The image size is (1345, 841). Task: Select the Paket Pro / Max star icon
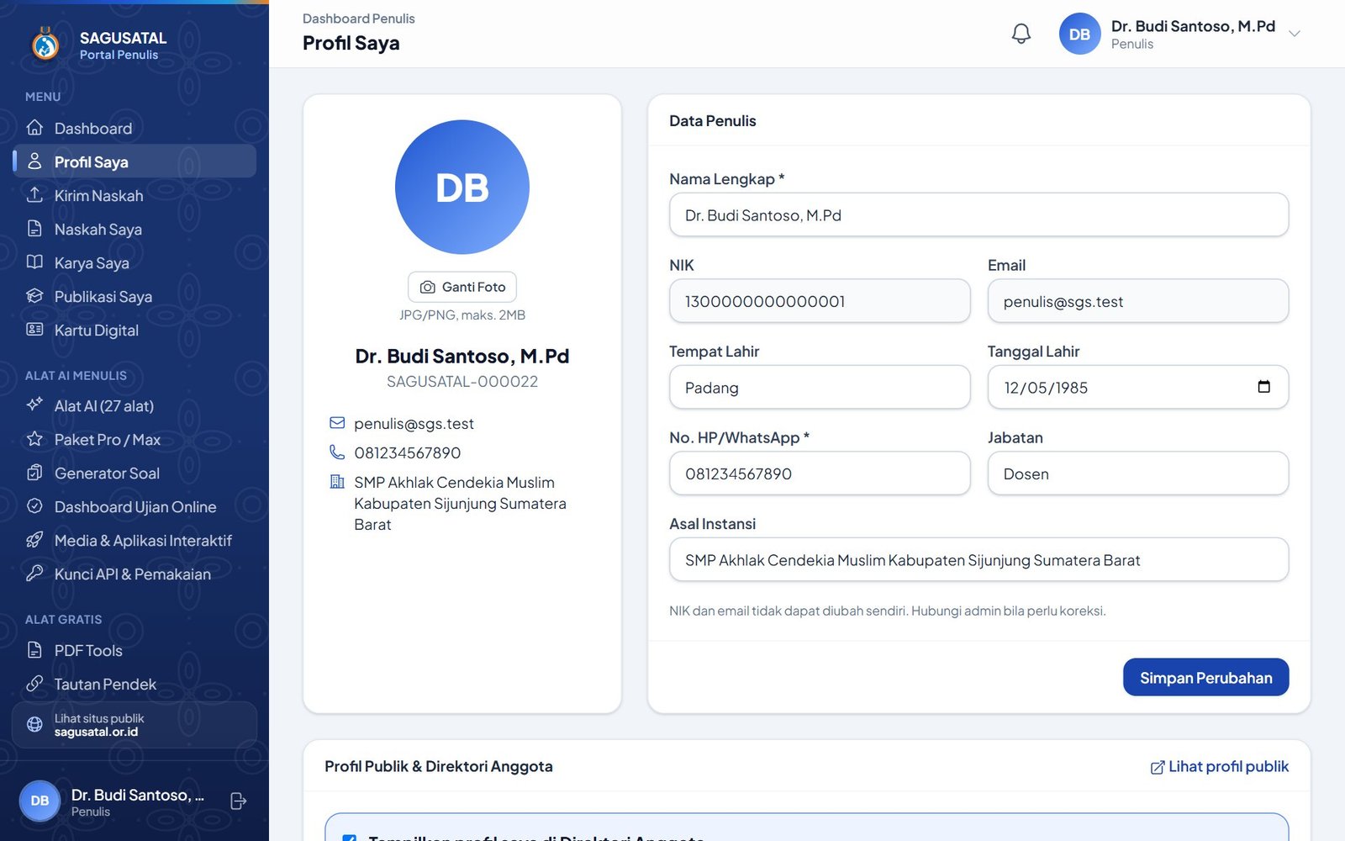pyautogui.click(x=34, y=439)
